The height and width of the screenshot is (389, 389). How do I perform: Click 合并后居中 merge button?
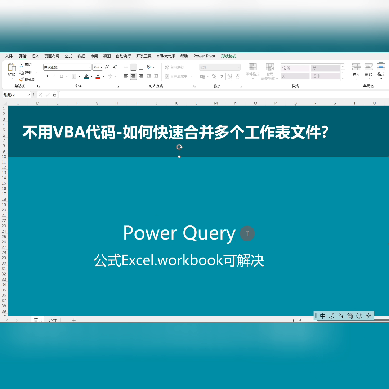[x=176, y=76]
